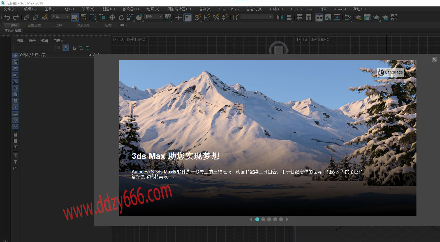Screen dimensions: 440x242
Task: Pick the Rectangular Selection Region tool
Action: click(x=92, y=18)
